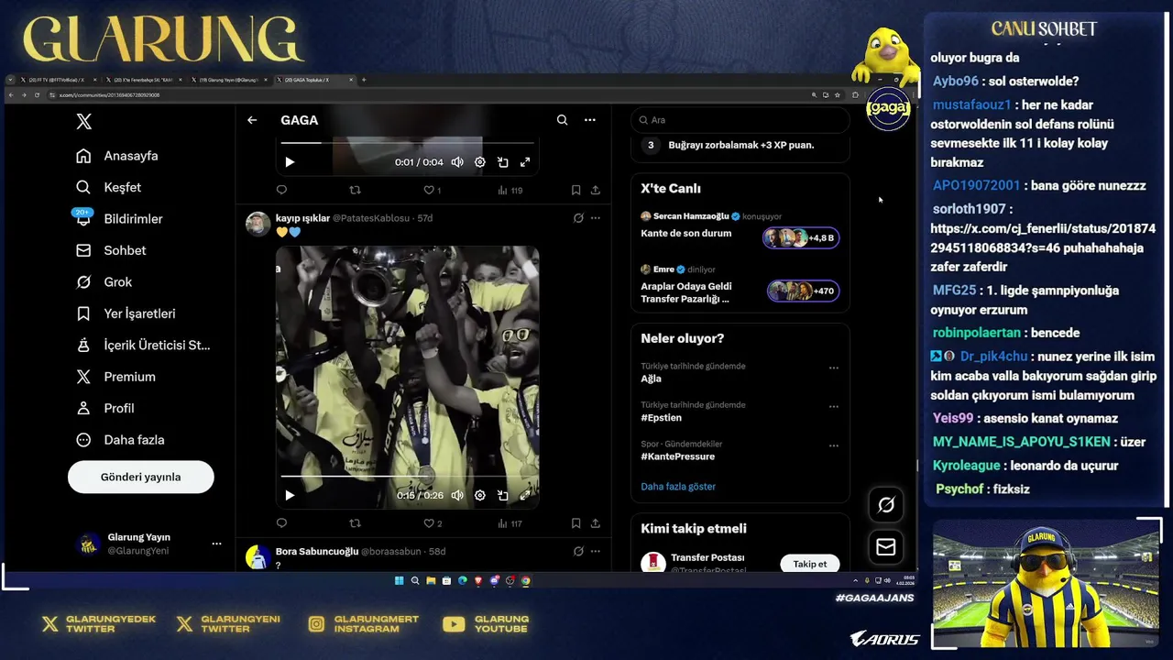View analytics of post with 119 views
This screenshot has height=660, width=1173.
pyautogui.click(x=510, y=191)
